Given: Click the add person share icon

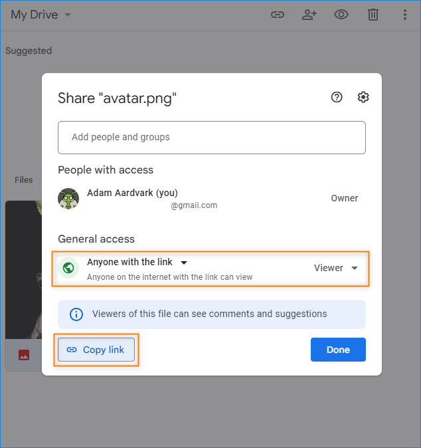Looking at the screenshot, I should (x=309, y=15).
